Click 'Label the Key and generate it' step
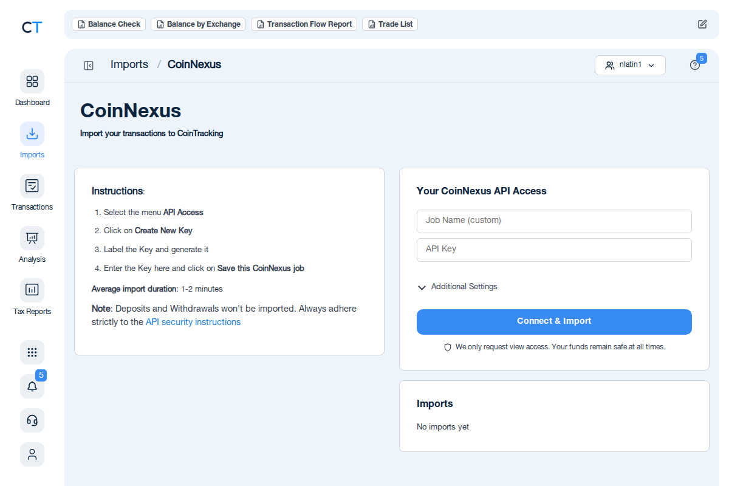This screenshot has width=729, height=486. click(156, 250)
